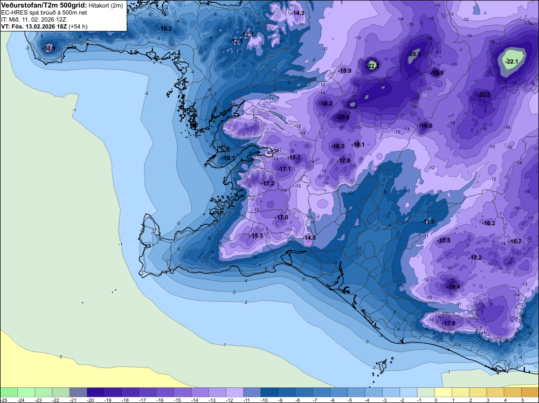Click the -17.0 temperature label
This screenshot has height=403, width=539.
[x=281, y=217]
